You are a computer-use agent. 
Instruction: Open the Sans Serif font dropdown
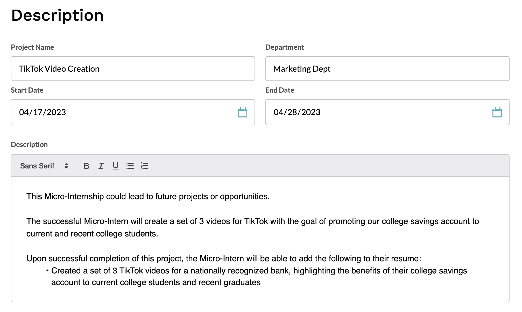click(44, 166)
